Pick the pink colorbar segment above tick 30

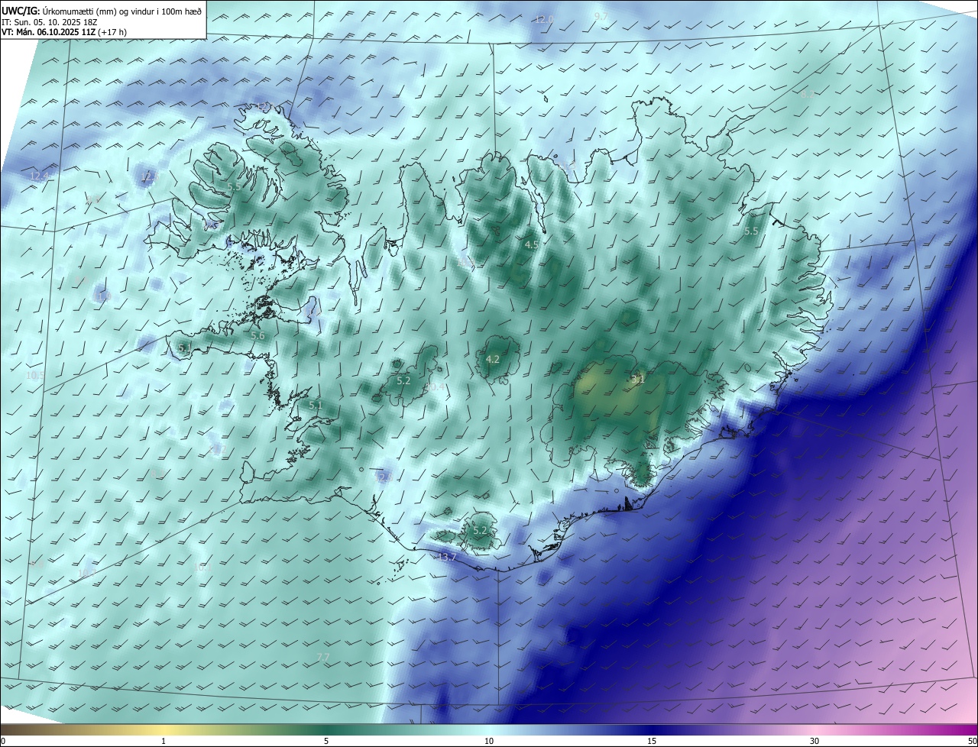814,729
